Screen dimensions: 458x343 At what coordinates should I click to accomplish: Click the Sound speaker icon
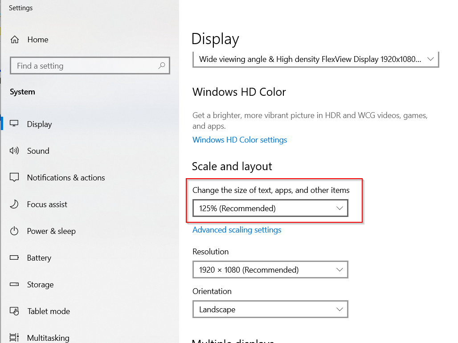click(14, 151)
